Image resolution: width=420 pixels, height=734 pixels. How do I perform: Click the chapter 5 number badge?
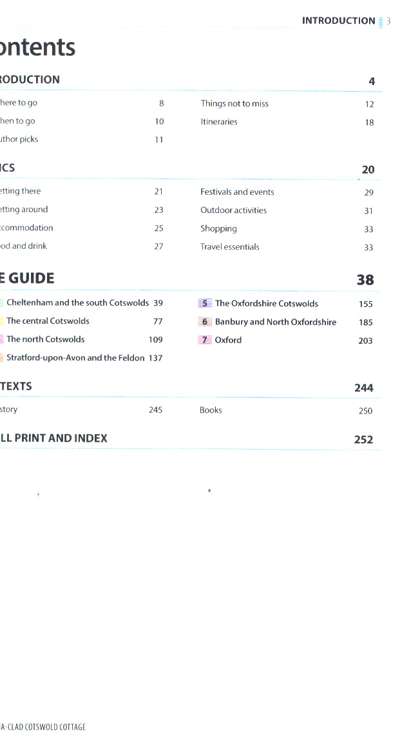(205, 304)
